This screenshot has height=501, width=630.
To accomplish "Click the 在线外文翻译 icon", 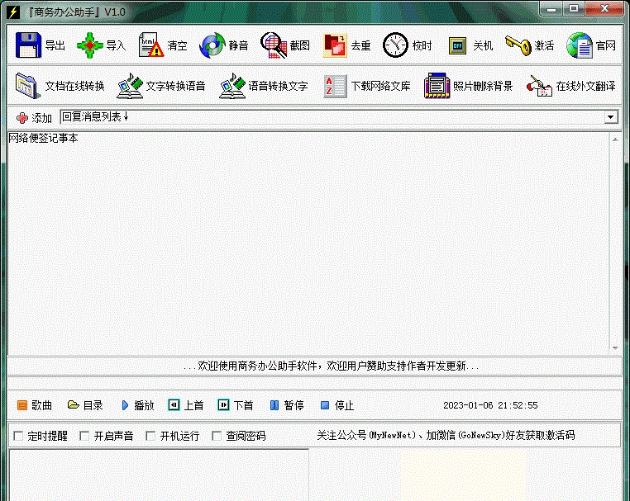I will click(539, 86).
